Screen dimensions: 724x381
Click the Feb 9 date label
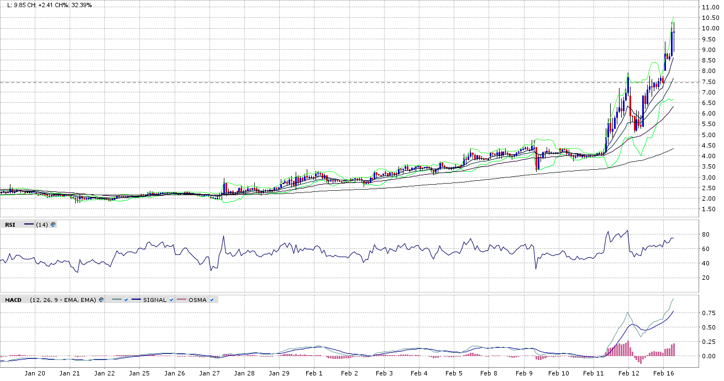[x=523, y=374]
